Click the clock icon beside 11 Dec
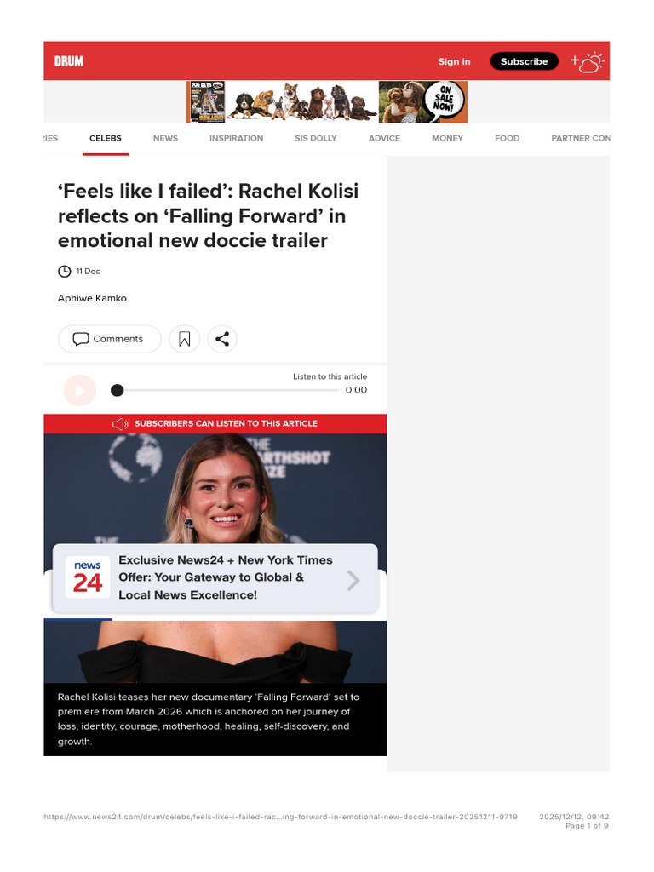 pos(65,272)
